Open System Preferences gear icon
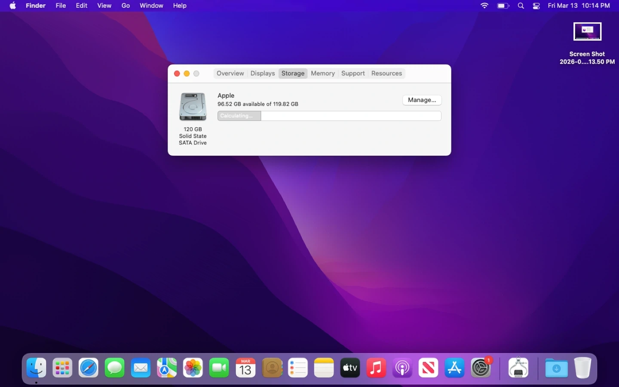This screenshot has width=619, height=387. pos(481,368)
